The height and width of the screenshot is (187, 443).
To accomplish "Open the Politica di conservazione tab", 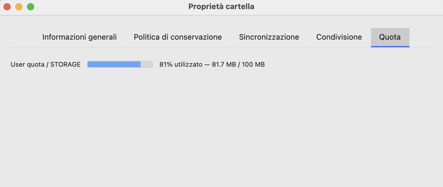I will [x=178, y=37].
